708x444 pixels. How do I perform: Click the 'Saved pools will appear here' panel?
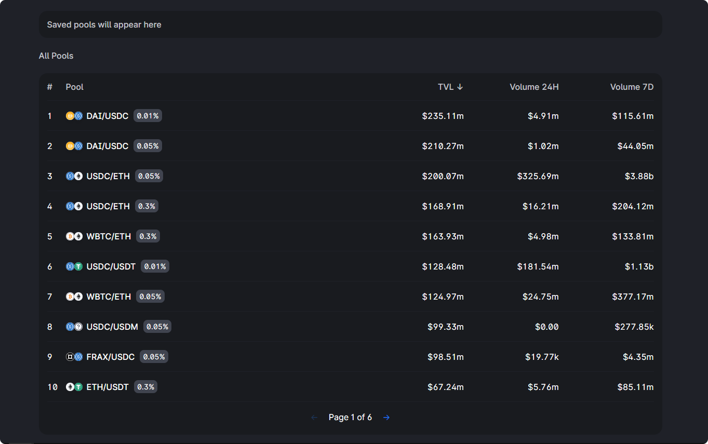point(350,24)
